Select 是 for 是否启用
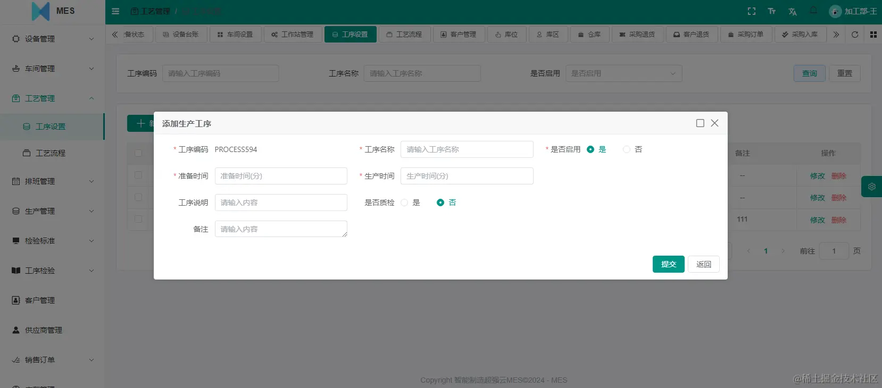Image resolution: width=882 pixels, height=388 pixels. point(596,149)
